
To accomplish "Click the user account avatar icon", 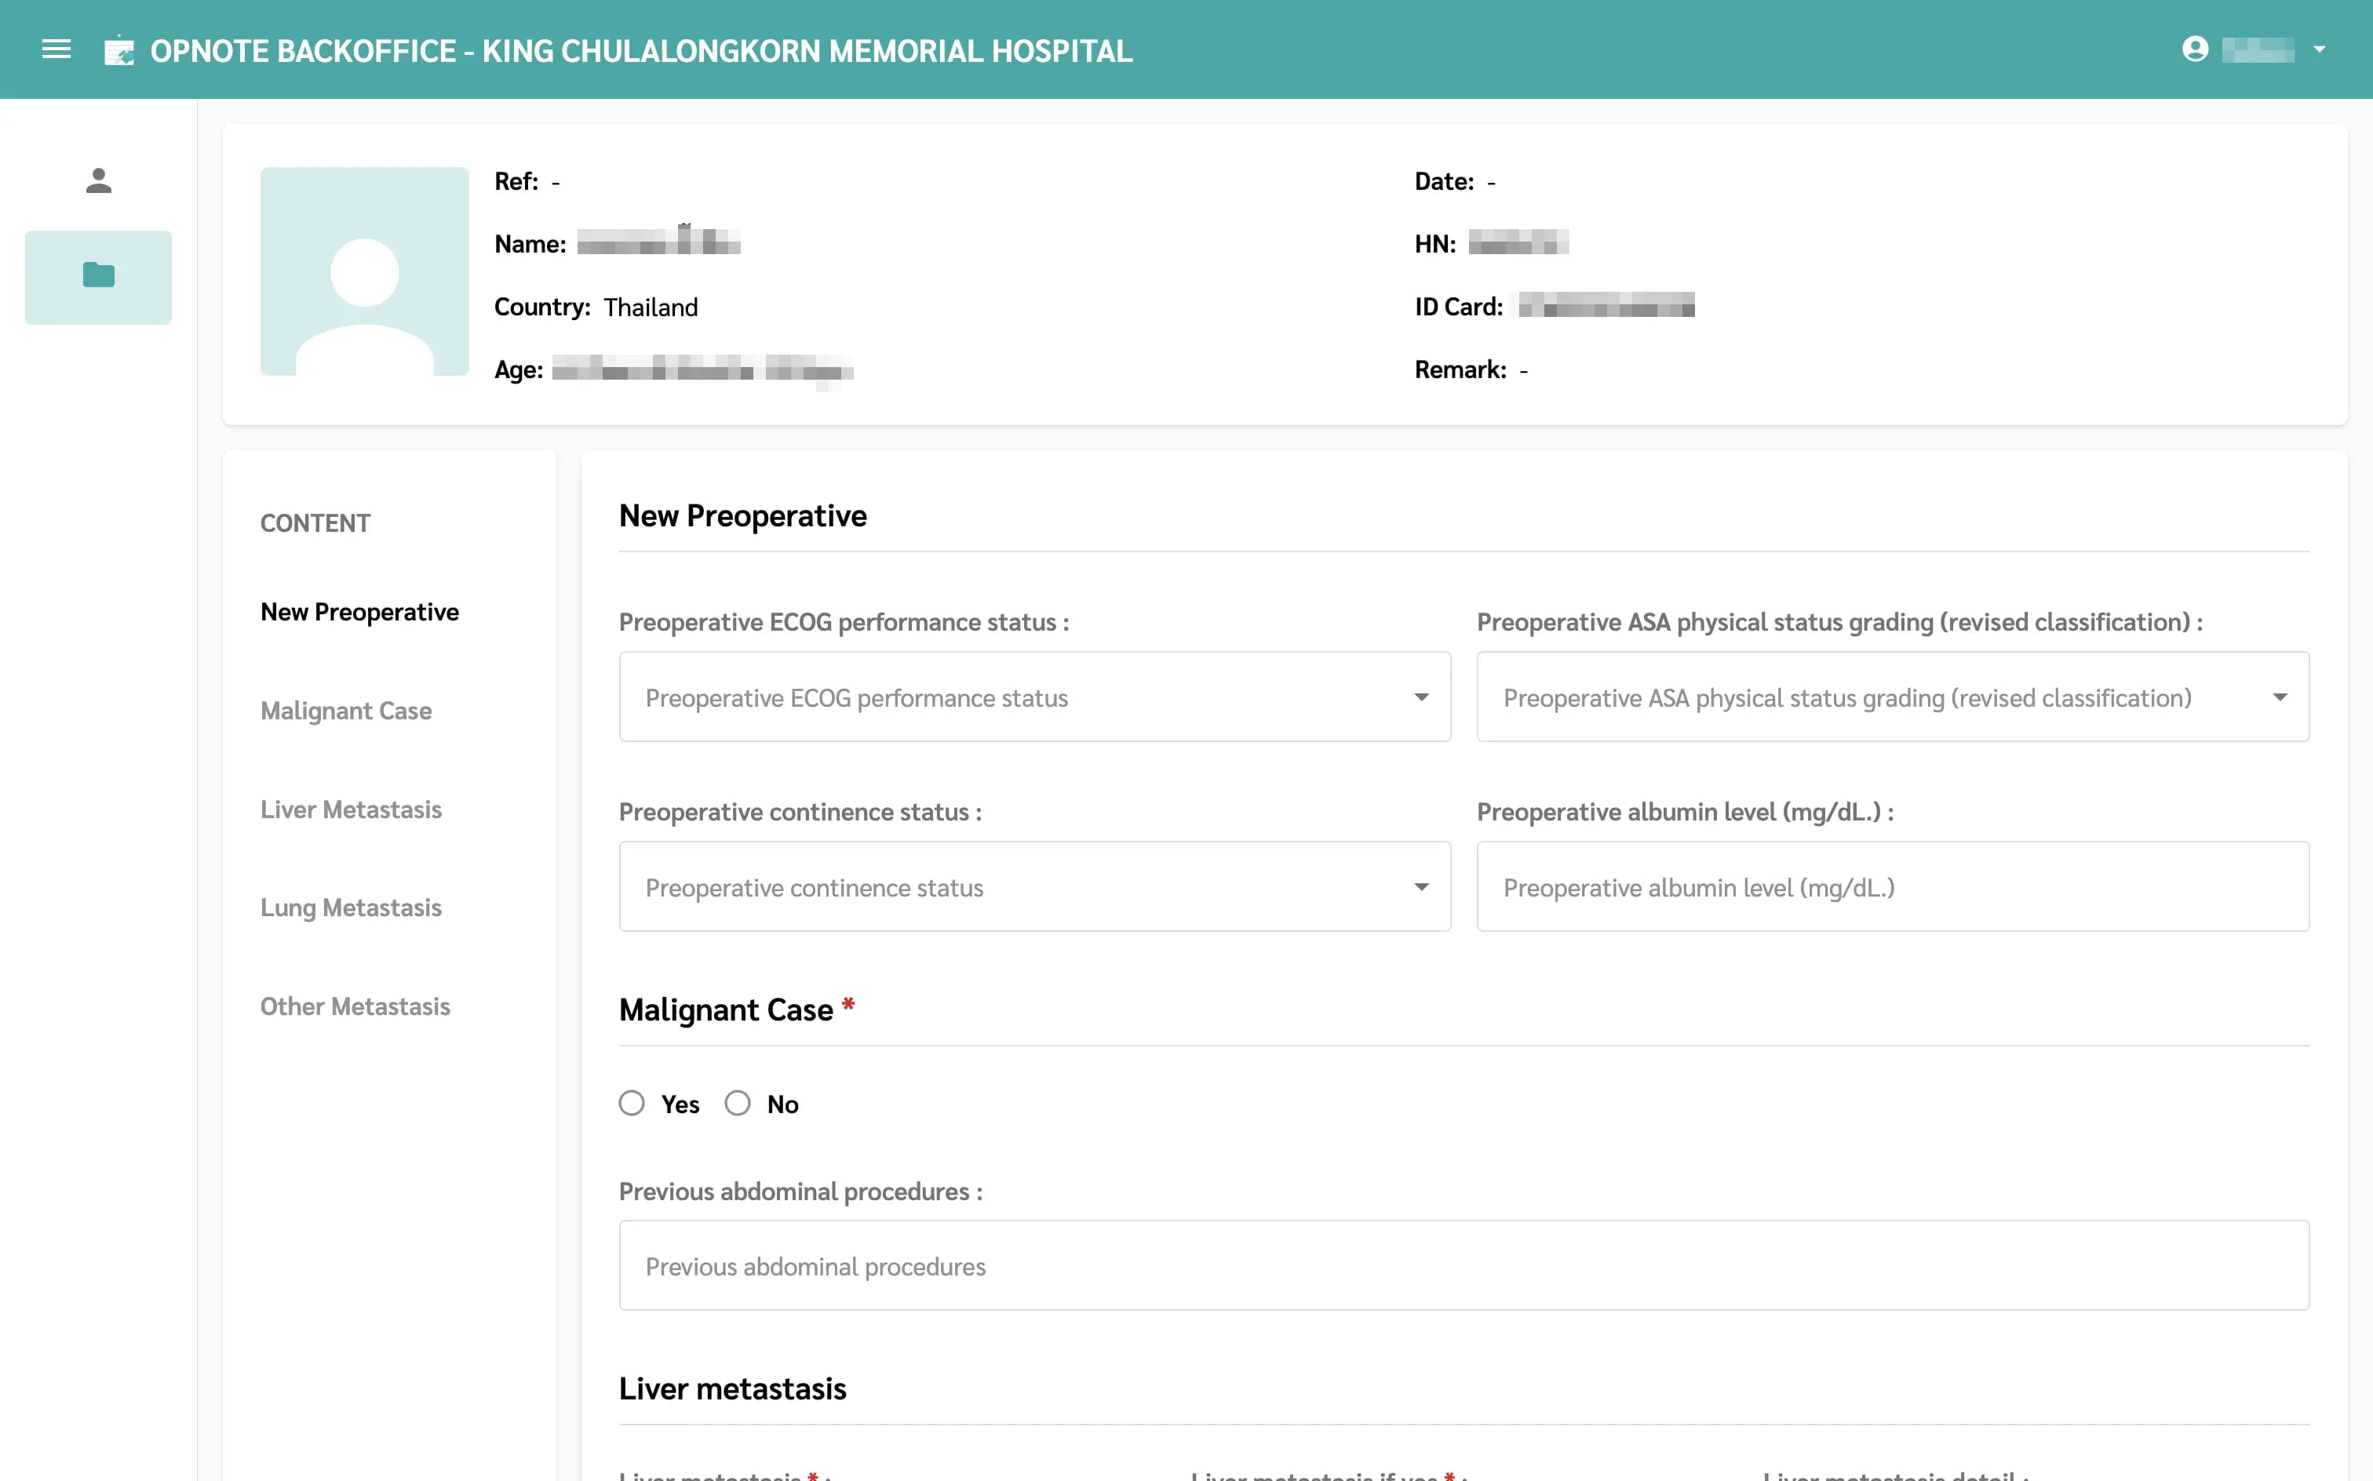I will point(2195,49).
